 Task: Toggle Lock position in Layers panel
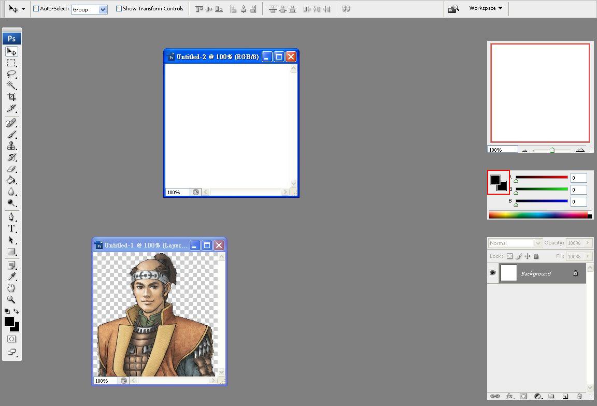tap(528, 256)
